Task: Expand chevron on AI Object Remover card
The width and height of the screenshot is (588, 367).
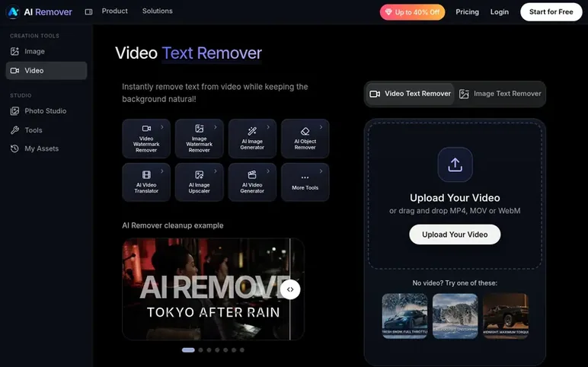Action: pos(321,127)
